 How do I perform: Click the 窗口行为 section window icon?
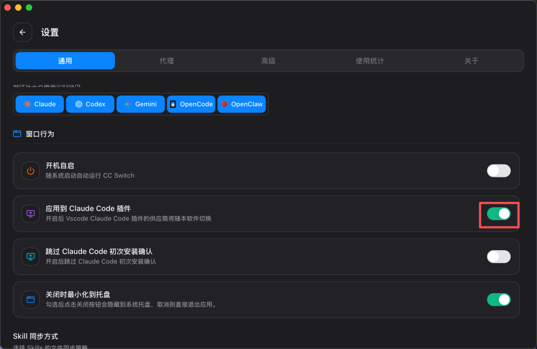(17, 134)
